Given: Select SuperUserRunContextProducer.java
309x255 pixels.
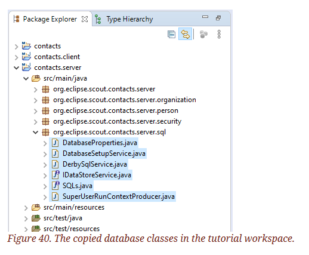Looking at the screenshot, I should click(x=119, y=196).
